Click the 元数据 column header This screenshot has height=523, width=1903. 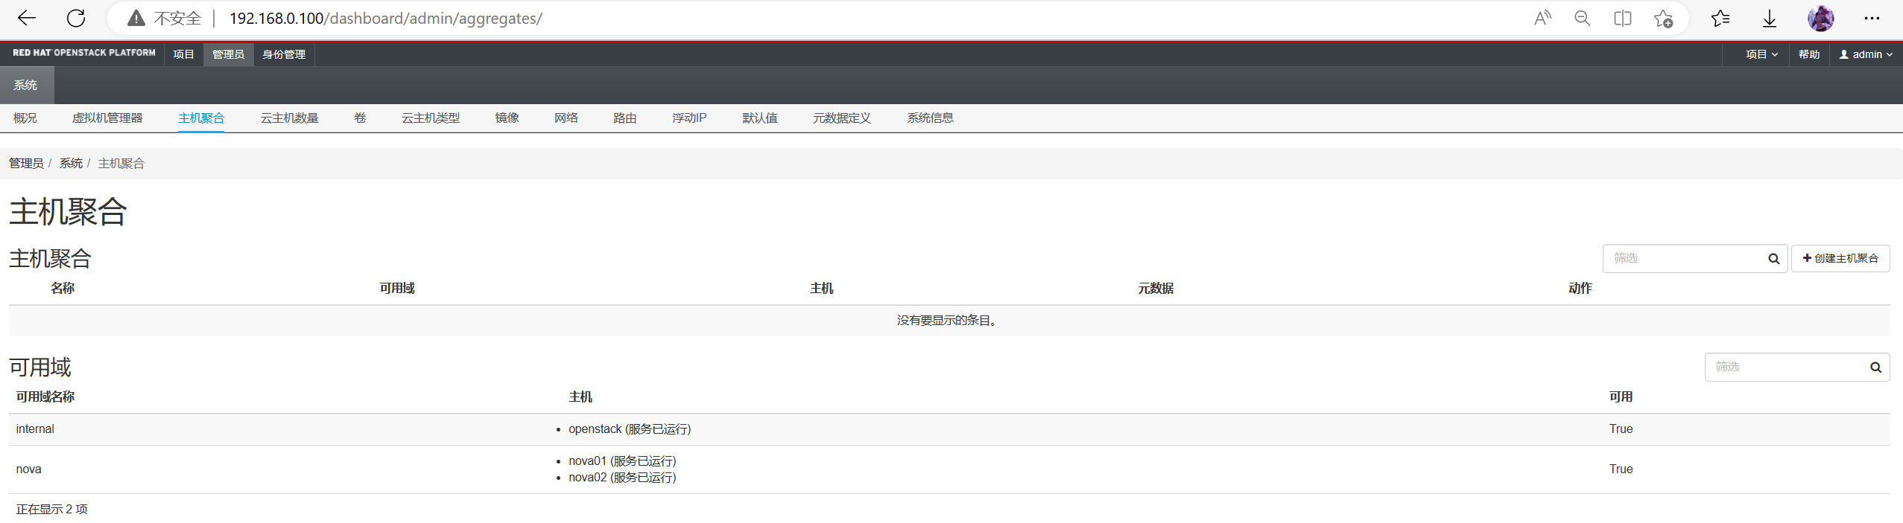point(1156,288)
